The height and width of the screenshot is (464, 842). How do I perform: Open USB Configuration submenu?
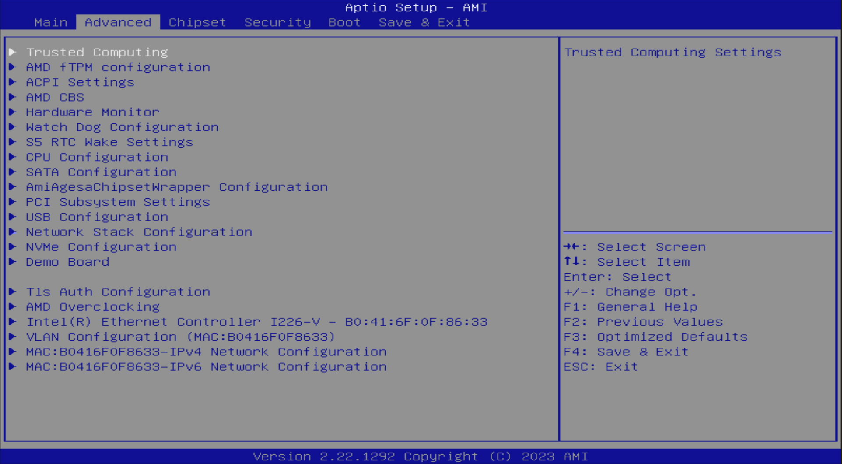tap(97, 217)
